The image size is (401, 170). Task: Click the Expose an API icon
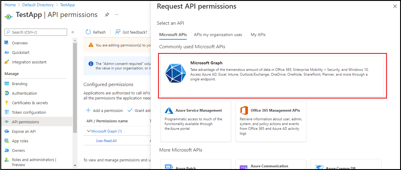click(x=7, y=131)
